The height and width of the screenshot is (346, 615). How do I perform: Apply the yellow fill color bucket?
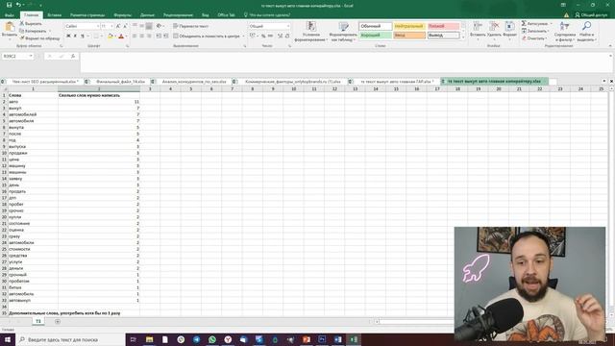(111, 37)
